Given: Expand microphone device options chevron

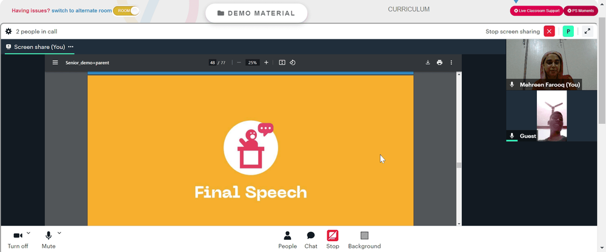Looking at the screenshot, I should pos(59,233).
